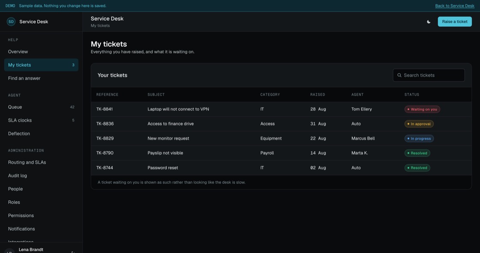Click the Queue count badge 42
Viewport: 480px width, 253px height.
pyautogui.click(x=72, y=107)
